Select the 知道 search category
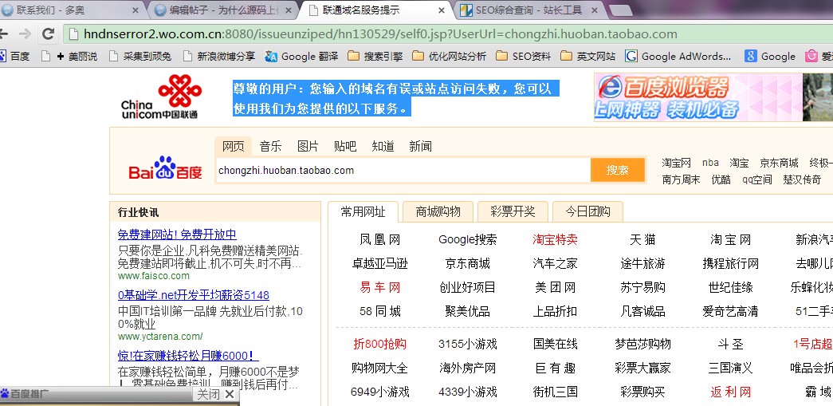 point(383,146)
